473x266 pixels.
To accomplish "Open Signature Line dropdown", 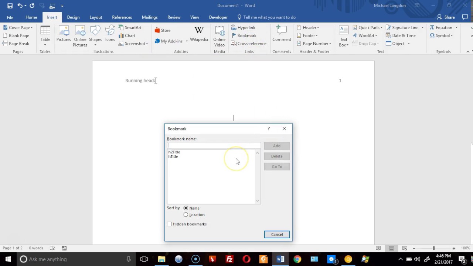I will click(x=422, y=28).
